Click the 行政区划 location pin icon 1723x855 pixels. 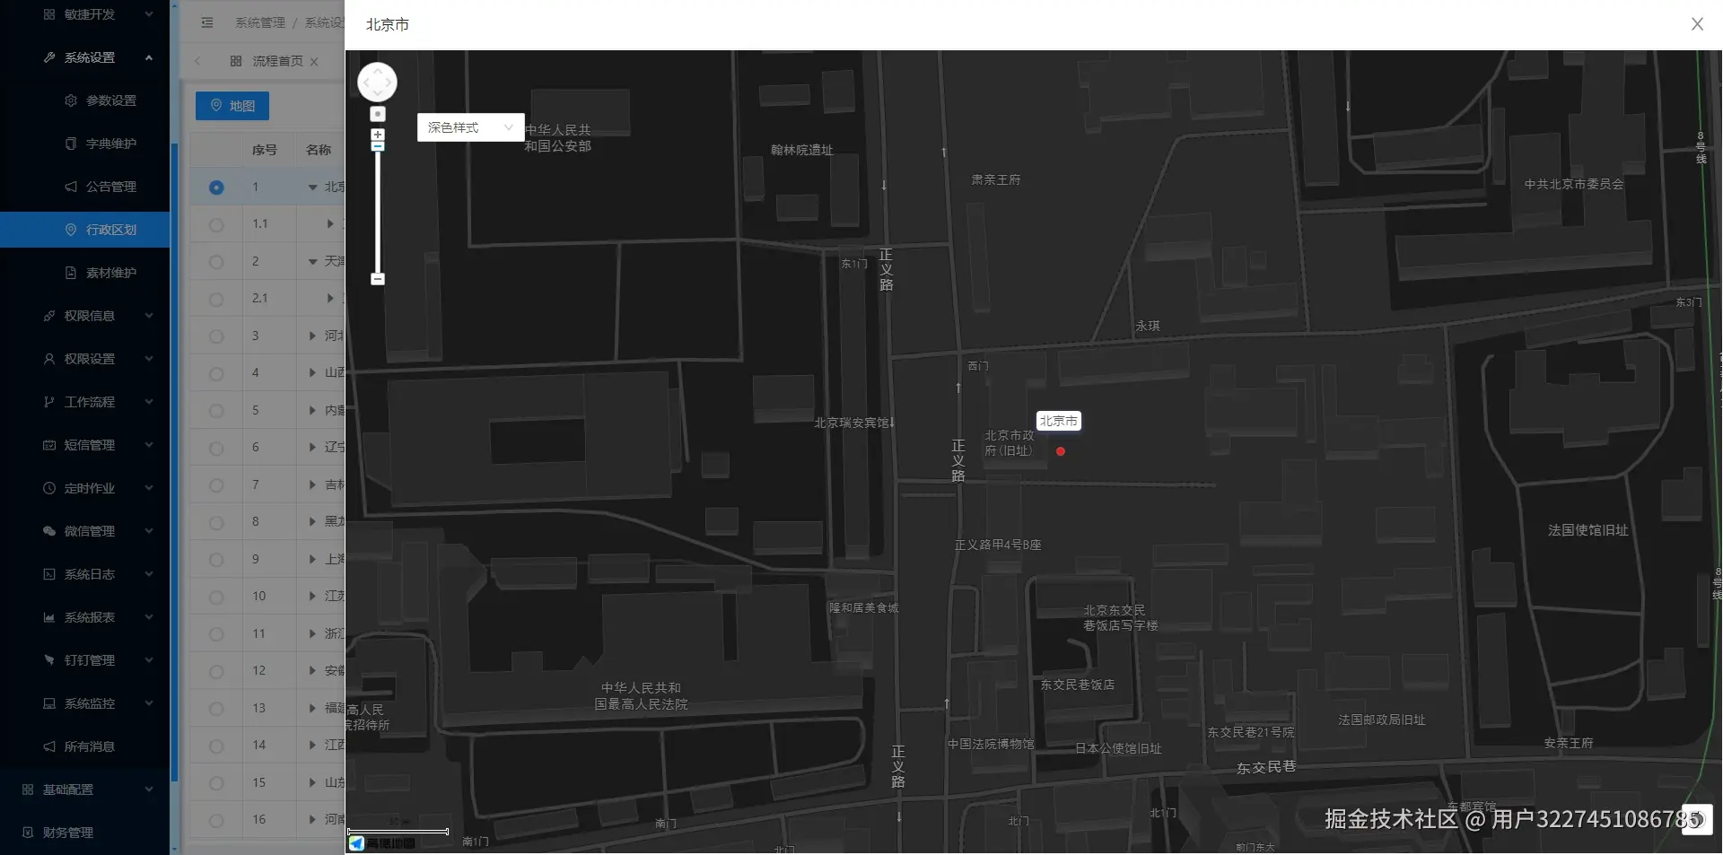(71, 230)
